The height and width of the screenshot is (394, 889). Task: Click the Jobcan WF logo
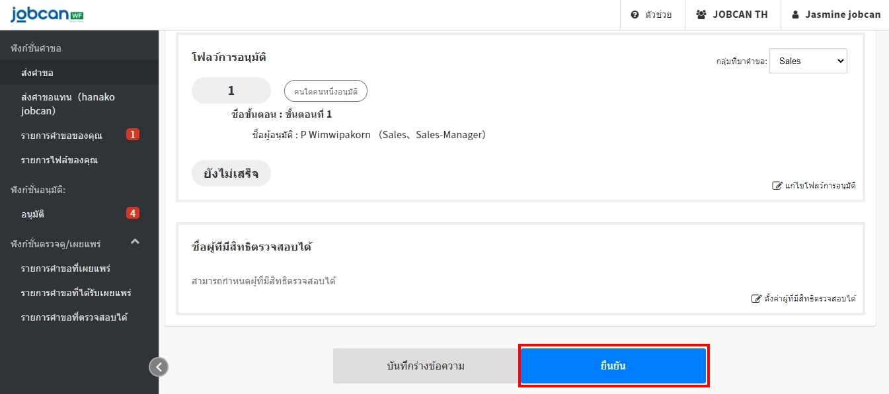click(47, 15)
